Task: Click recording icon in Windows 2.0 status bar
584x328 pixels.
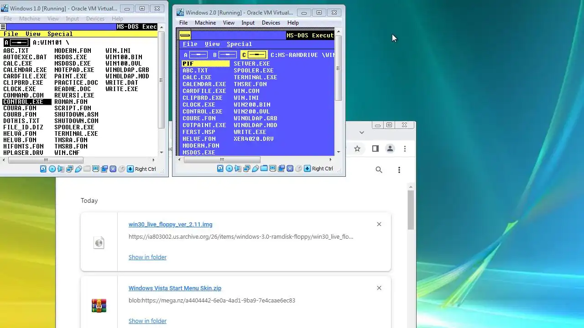Action: pos(281,168)
